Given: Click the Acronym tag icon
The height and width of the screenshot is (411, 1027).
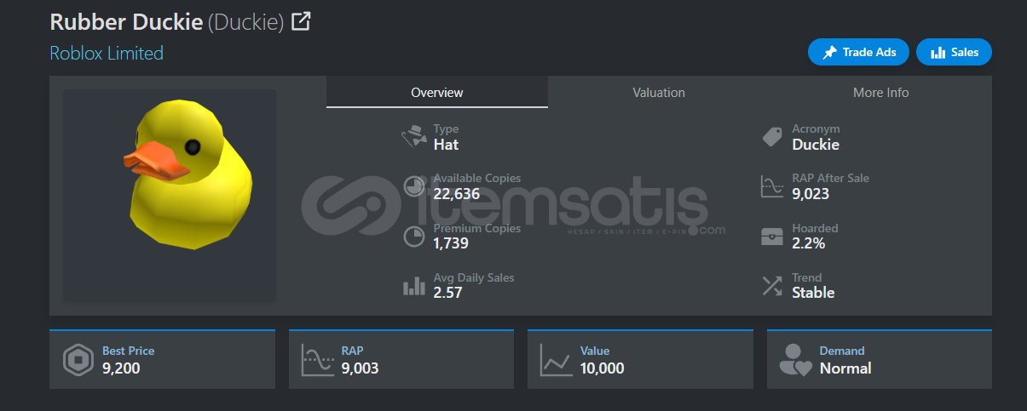Looking at the screenshot, I should 772,137.
